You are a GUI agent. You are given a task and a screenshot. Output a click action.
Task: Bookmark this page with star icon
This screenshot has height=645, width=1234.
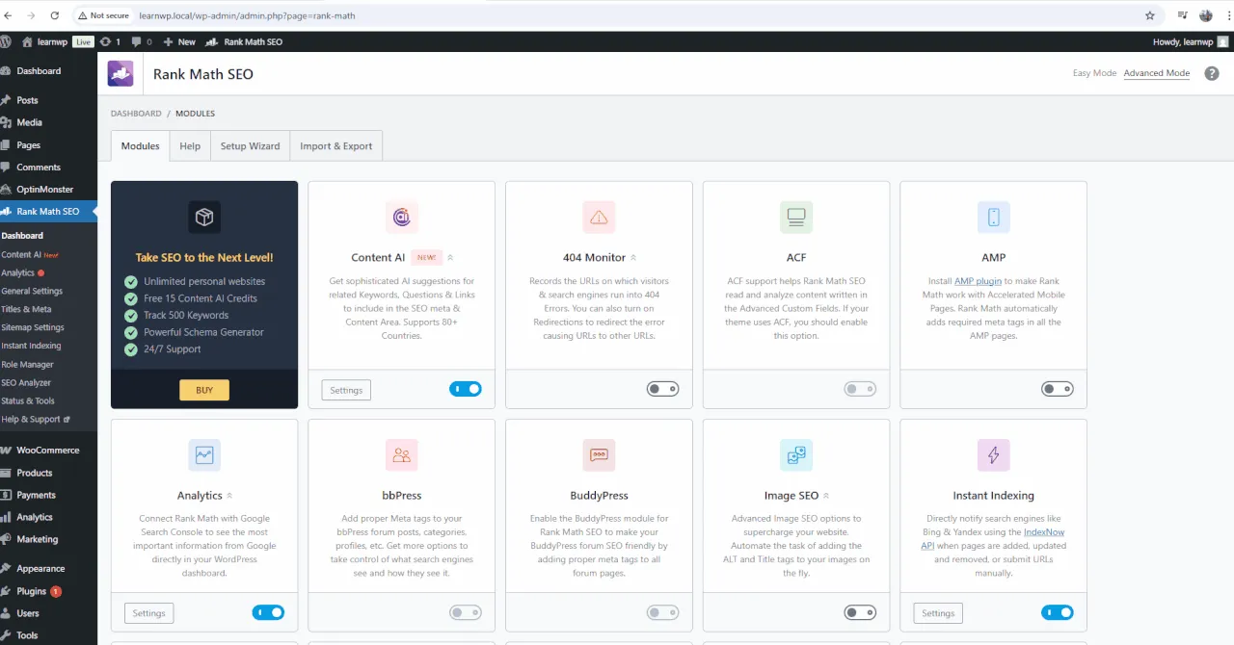(x=1149, y=15)
